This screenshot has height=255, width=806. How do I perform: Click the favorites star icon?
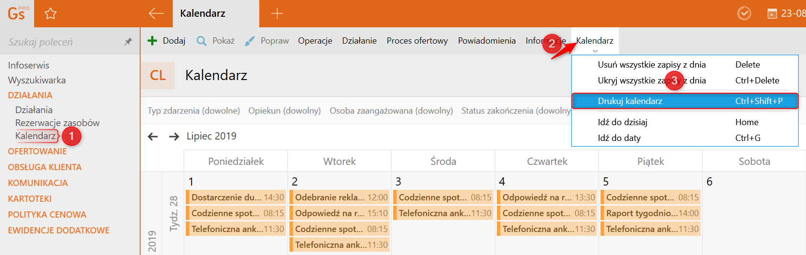(50, 13)
